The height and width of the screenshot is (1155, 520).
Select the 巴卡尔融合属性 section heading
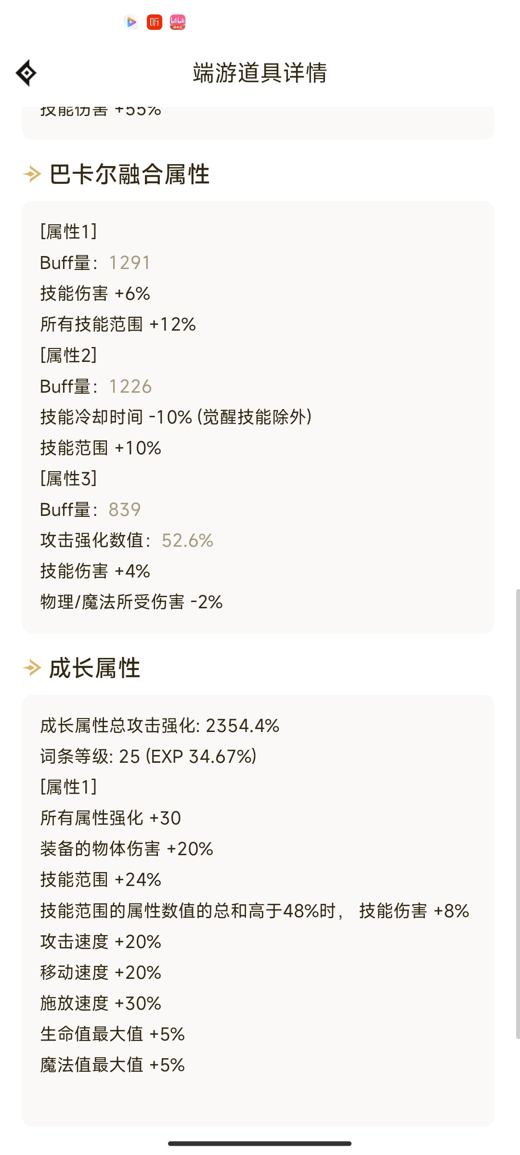click(x=129, y=174)
